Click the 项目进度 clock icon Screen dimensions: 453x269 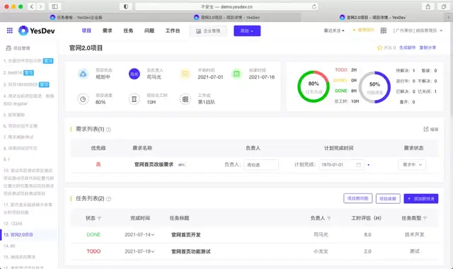(x=83, y=99)
